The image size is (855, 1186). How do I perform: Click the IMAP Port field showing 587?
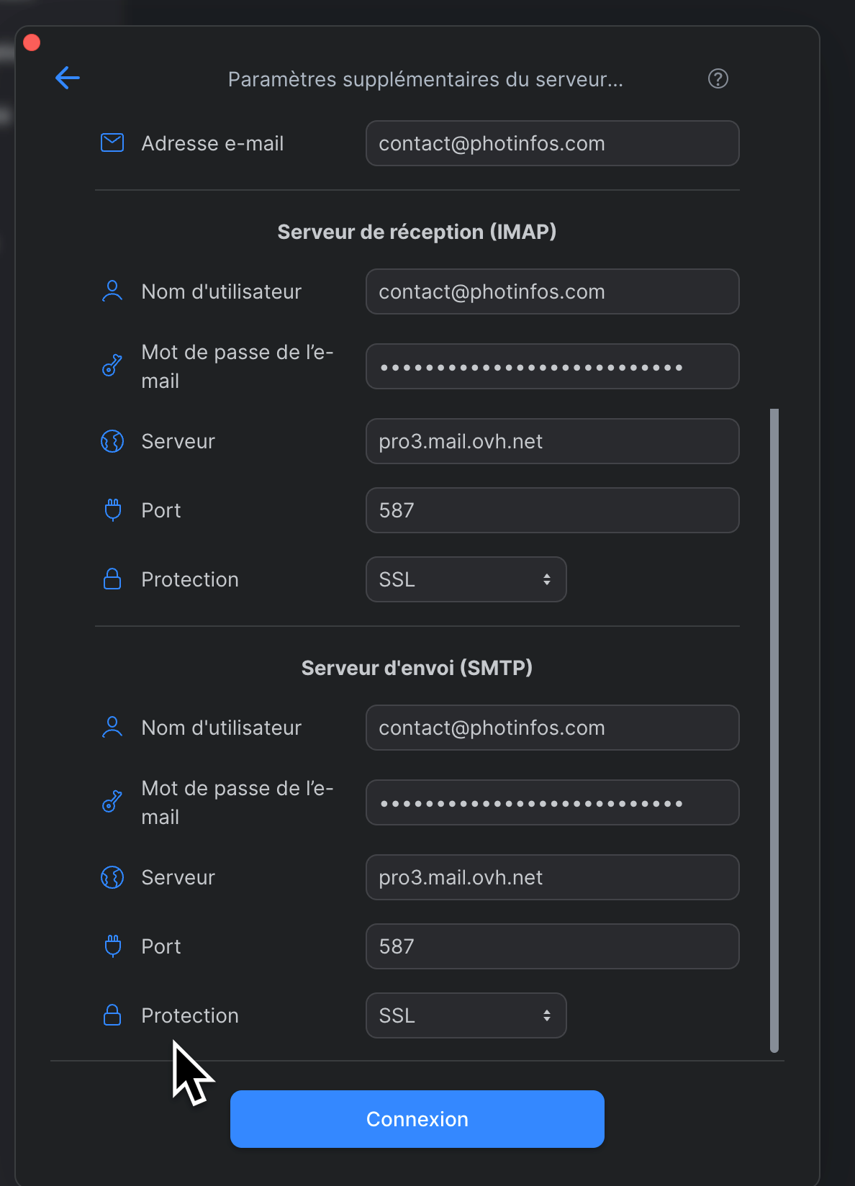click(552, 510)
